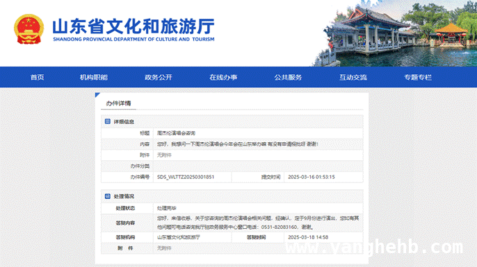
Task: Click the 答复时间 label
Action: [256, 237]
